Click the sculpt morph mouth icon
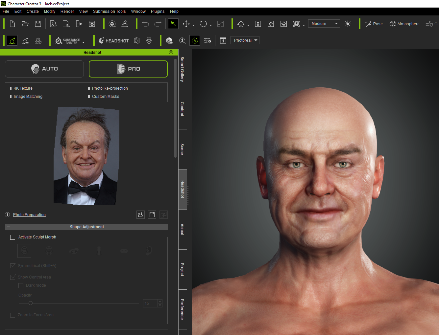The height and width of the screenshot is (335, 439). click(x=124, y=251)
